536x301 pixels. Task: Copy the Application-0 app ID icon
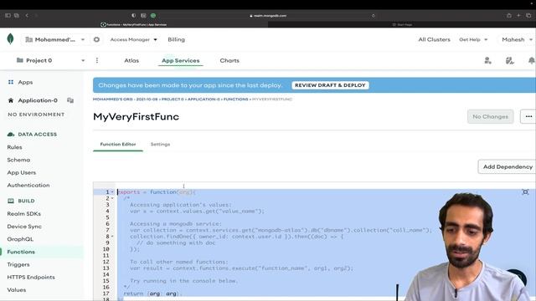(70, 100)
